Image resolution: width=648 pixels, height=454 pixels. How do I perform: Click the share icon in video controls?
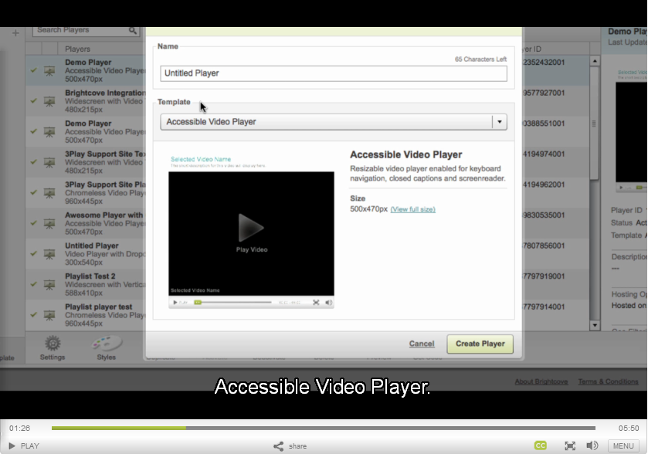point(279,446)
